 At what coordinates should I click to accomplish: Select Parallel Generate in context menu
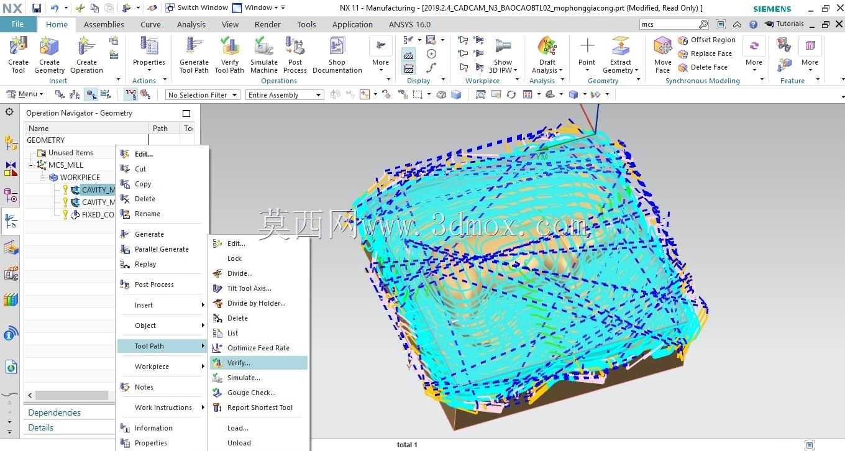(x=162, y=249)
